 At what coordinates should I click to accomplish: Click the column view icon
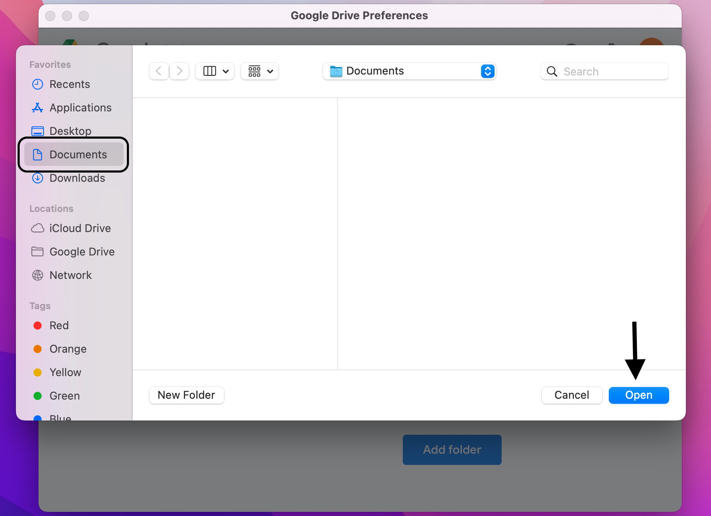210,71
